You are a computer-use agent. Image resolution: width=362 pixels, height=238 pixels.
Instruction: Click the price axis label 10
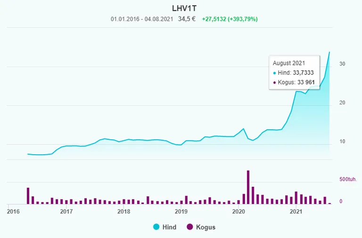[x=342, y=142]
